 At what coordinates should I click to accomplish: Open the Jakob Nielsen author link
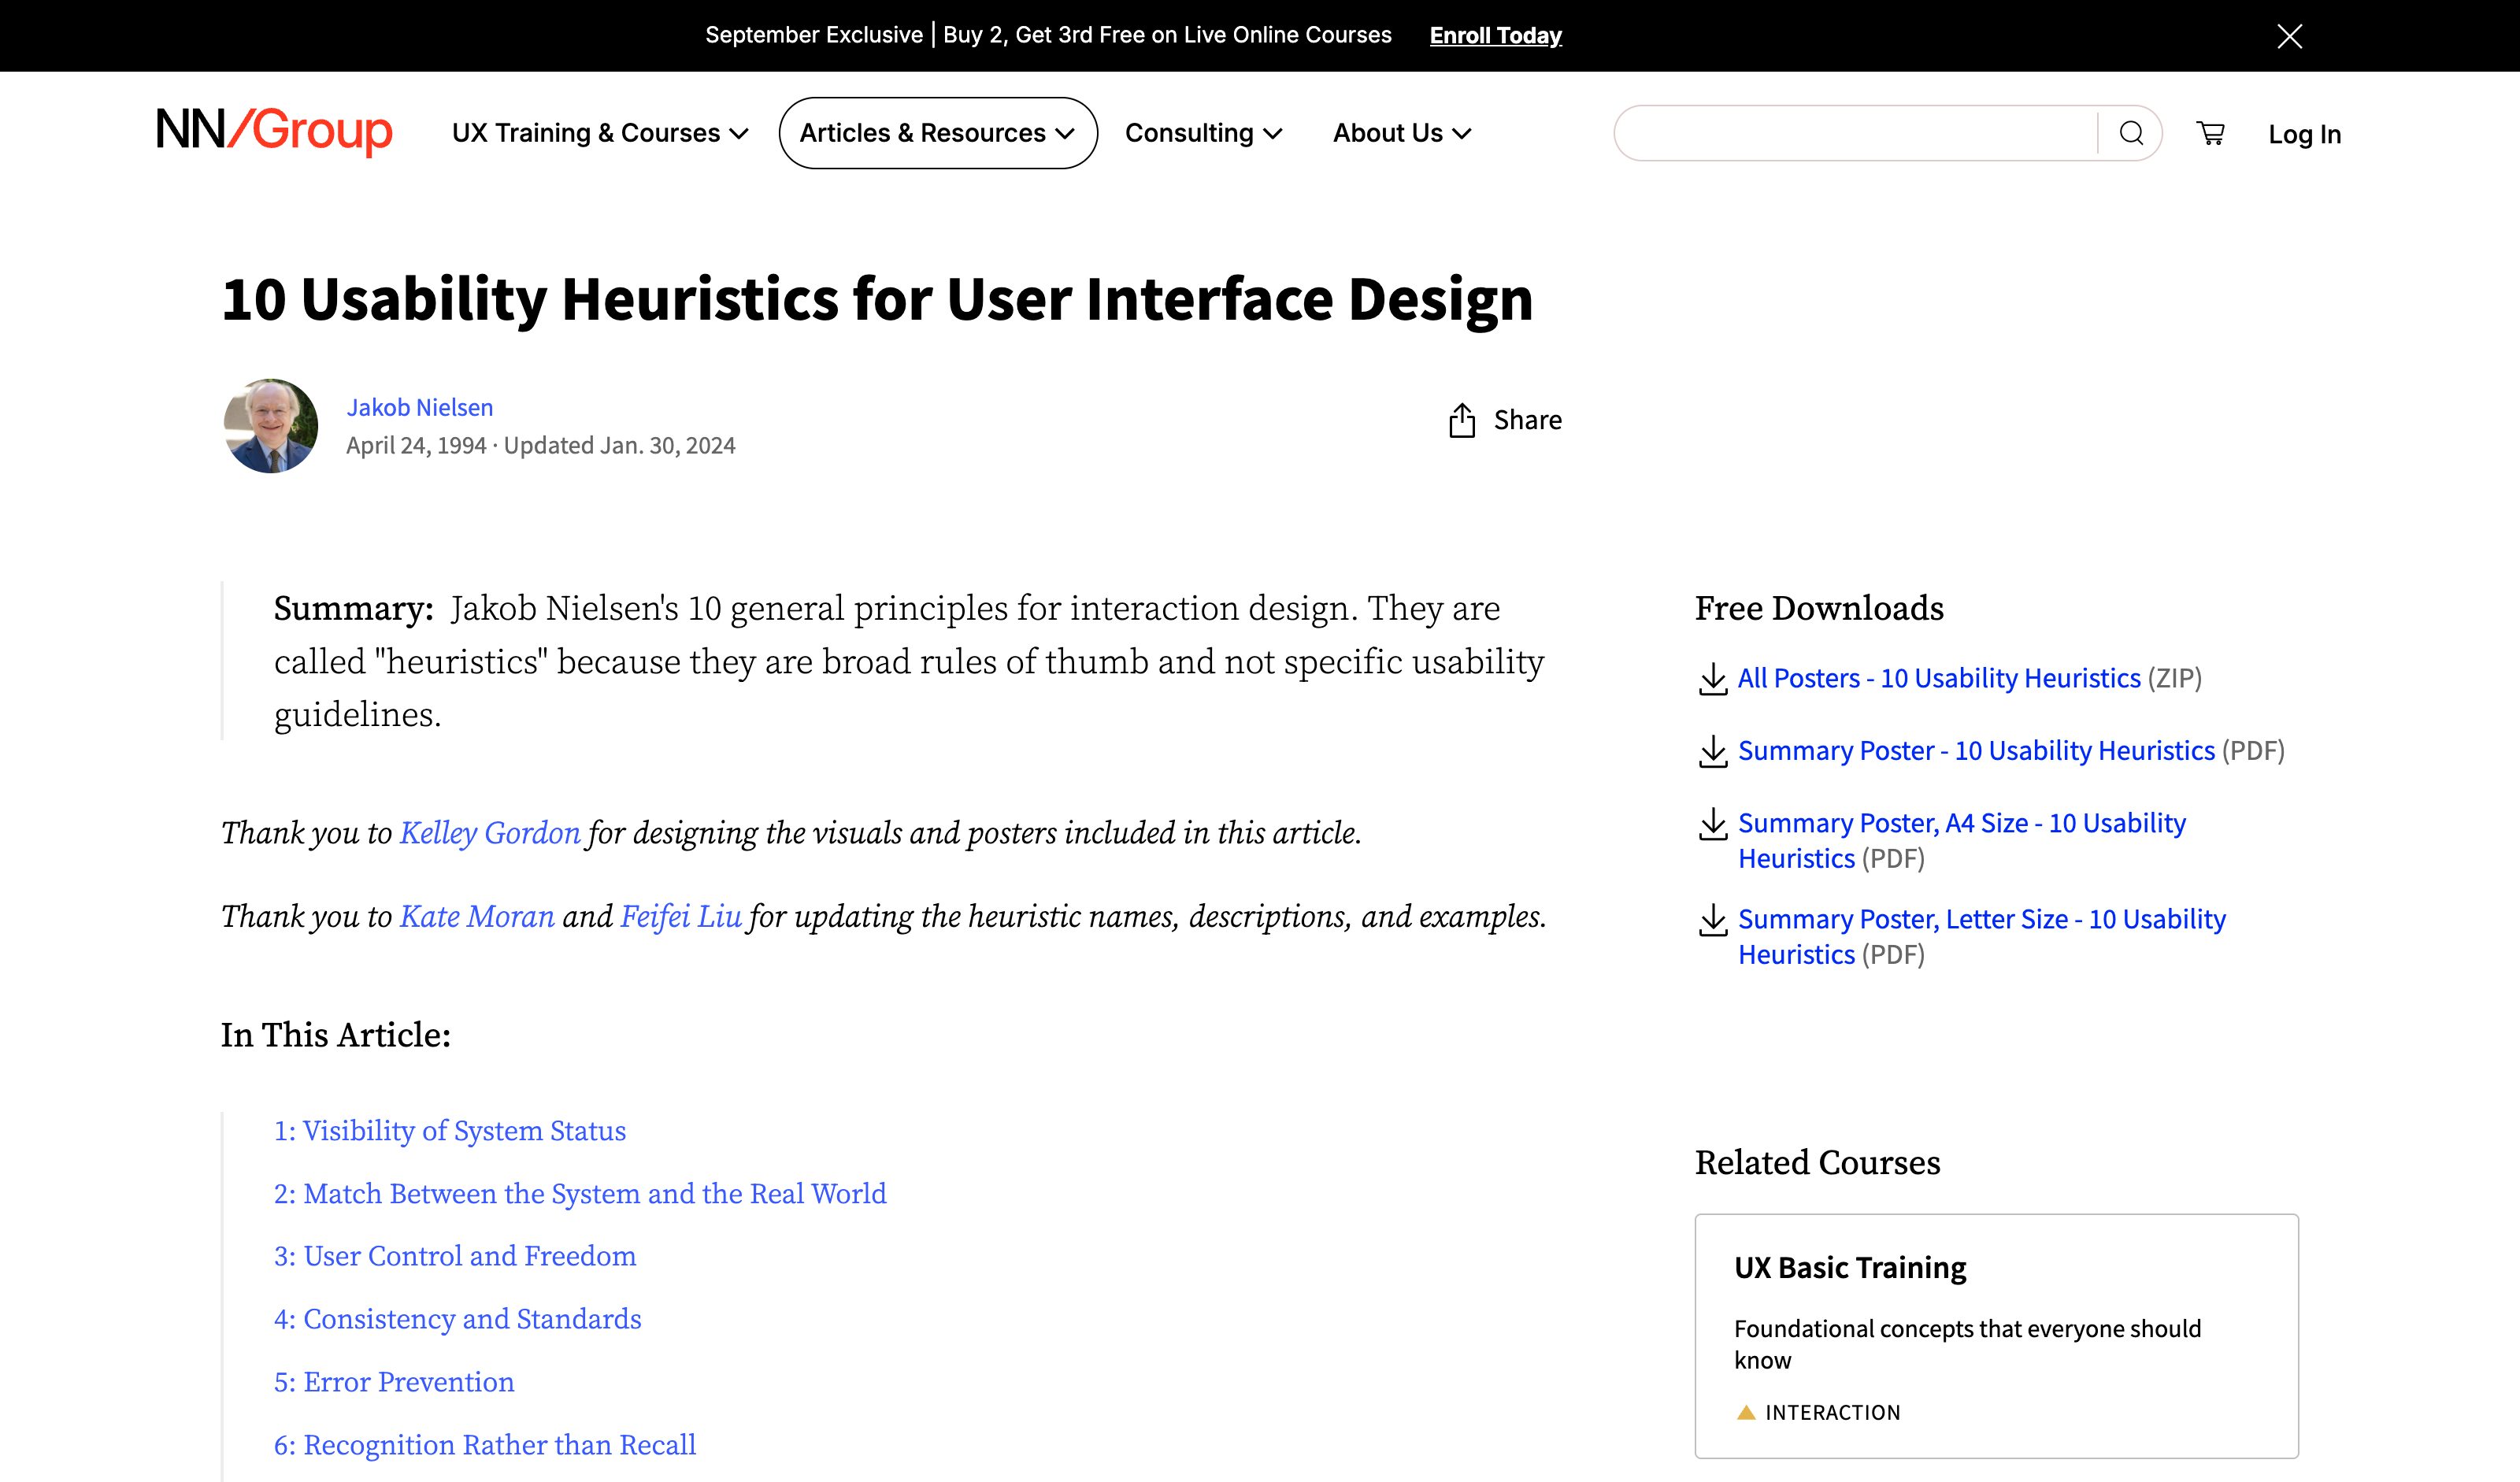click(x=420, y=408)
